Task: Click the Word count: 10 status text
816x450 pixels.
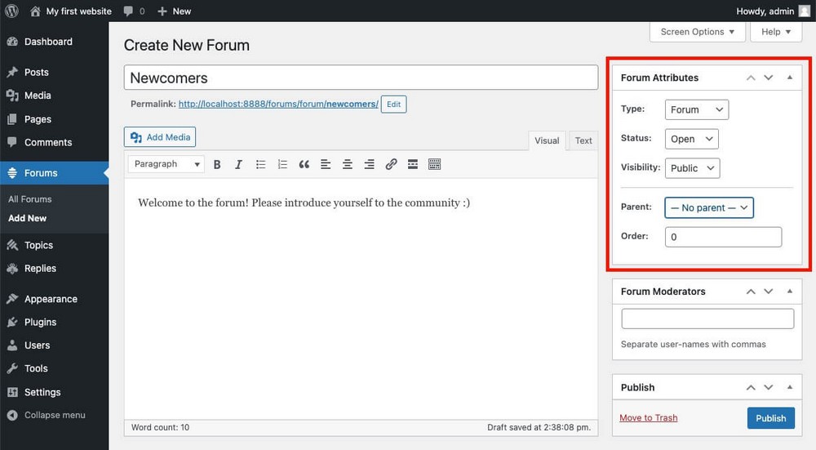Action: tap(160, 428)
